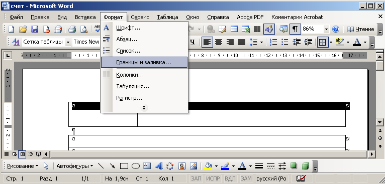This screenshot has width=385, height=184.
Task: Open the Сетка таблицы style dropdown
Action: [x=68, y=42]
